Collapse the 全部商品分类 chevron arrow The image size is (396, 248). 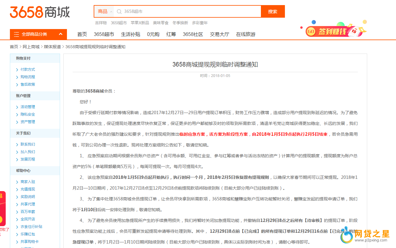[x=61, y=34]
